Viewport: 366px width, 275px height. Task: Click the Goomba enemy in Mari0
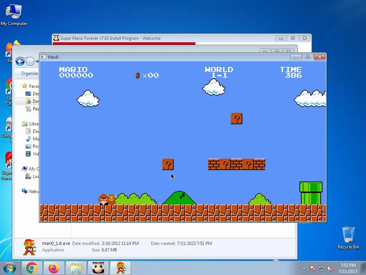tap(103, 199)
